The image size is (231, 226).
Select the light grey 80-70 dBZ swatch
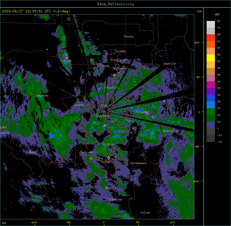211,24
